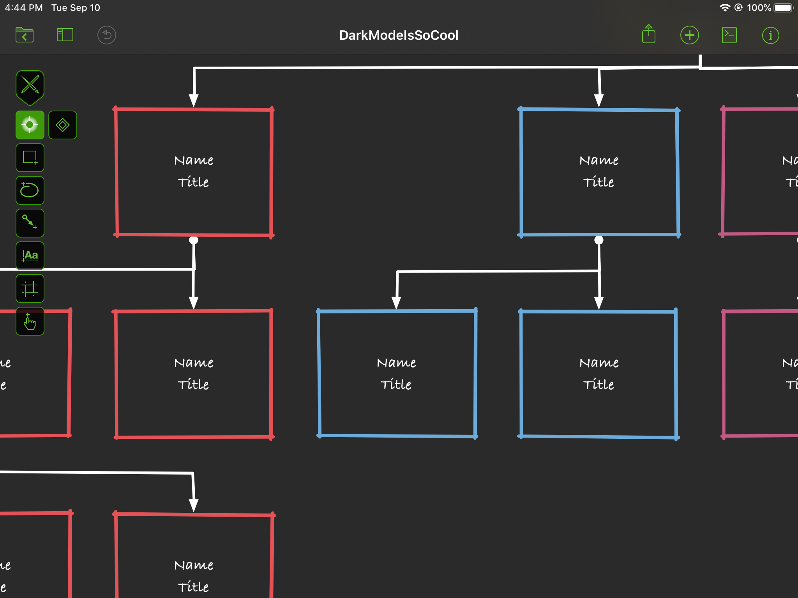The image size is (798, 598).
Task: Select the middle-row red Name Title box
Action: click(x=194, y=374)
